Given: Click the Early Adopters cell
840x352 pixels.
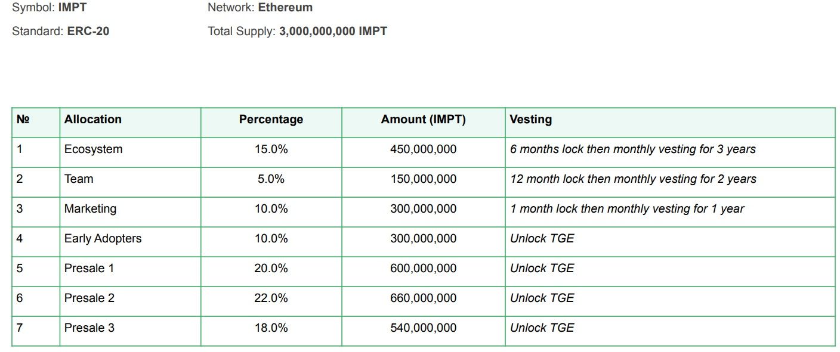Looking at the screenshot, I should click(103, 238).
